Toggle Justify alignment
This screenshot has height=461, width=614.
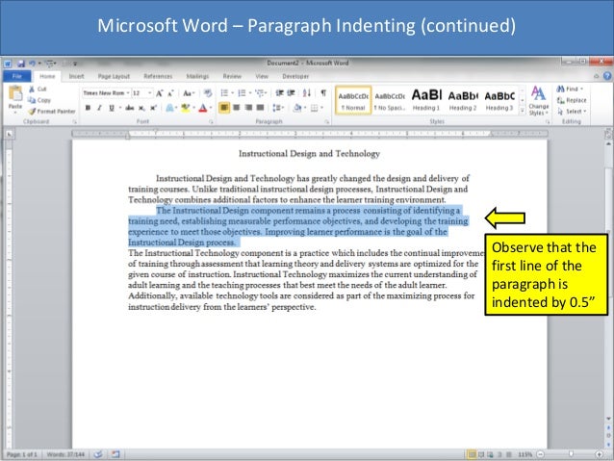(260, 108)
